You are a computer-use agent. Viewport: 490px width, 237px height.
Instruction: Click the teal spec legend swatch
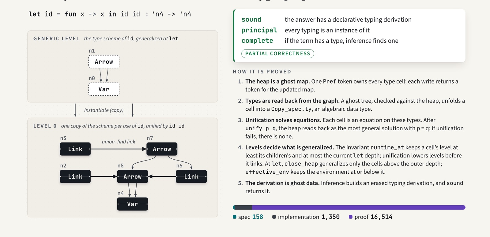[235, 217]
